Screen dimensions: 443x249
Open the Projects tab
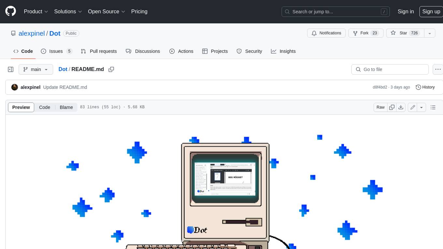point(215,51)
